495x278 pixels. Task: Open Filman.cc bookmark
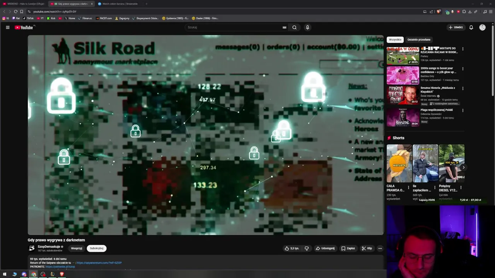85,18
